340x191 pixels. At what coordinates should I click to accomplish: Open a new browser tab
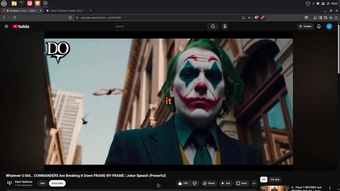91,11
